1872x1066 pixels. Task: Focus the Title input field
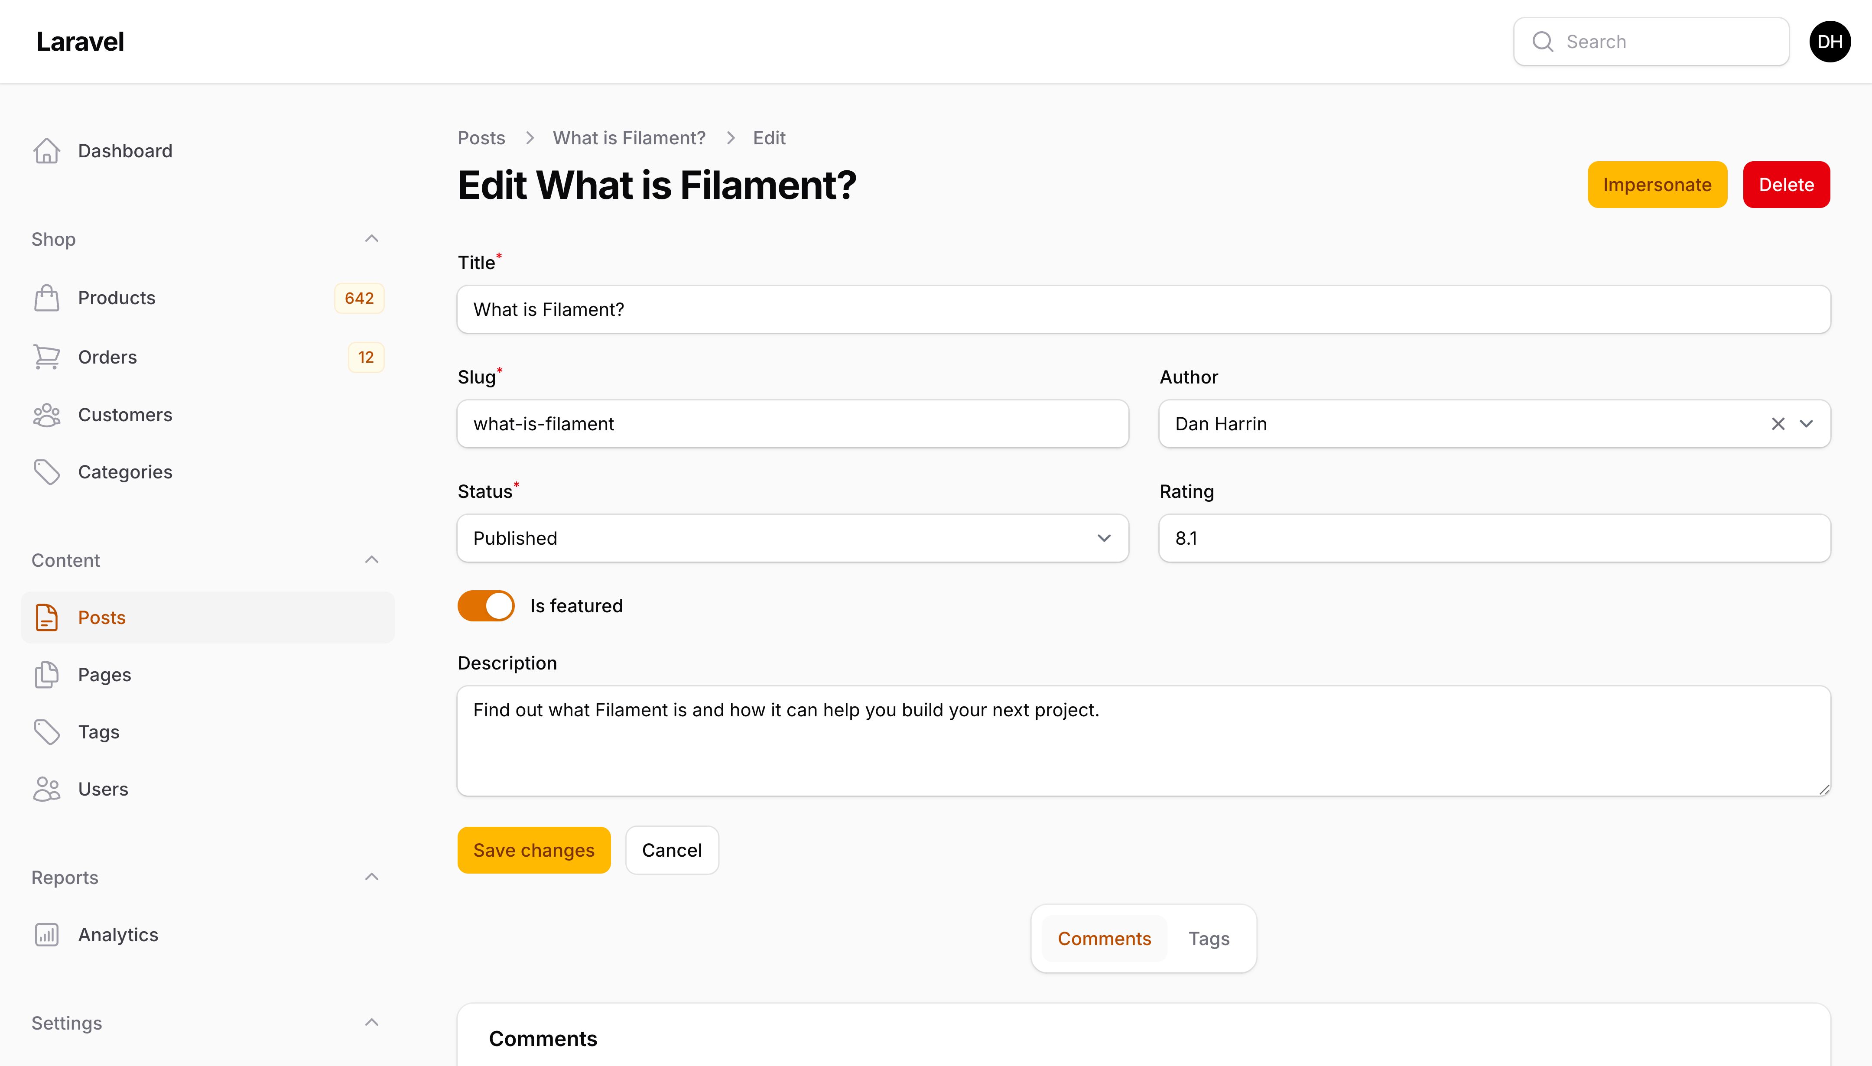coord(1144,310)
